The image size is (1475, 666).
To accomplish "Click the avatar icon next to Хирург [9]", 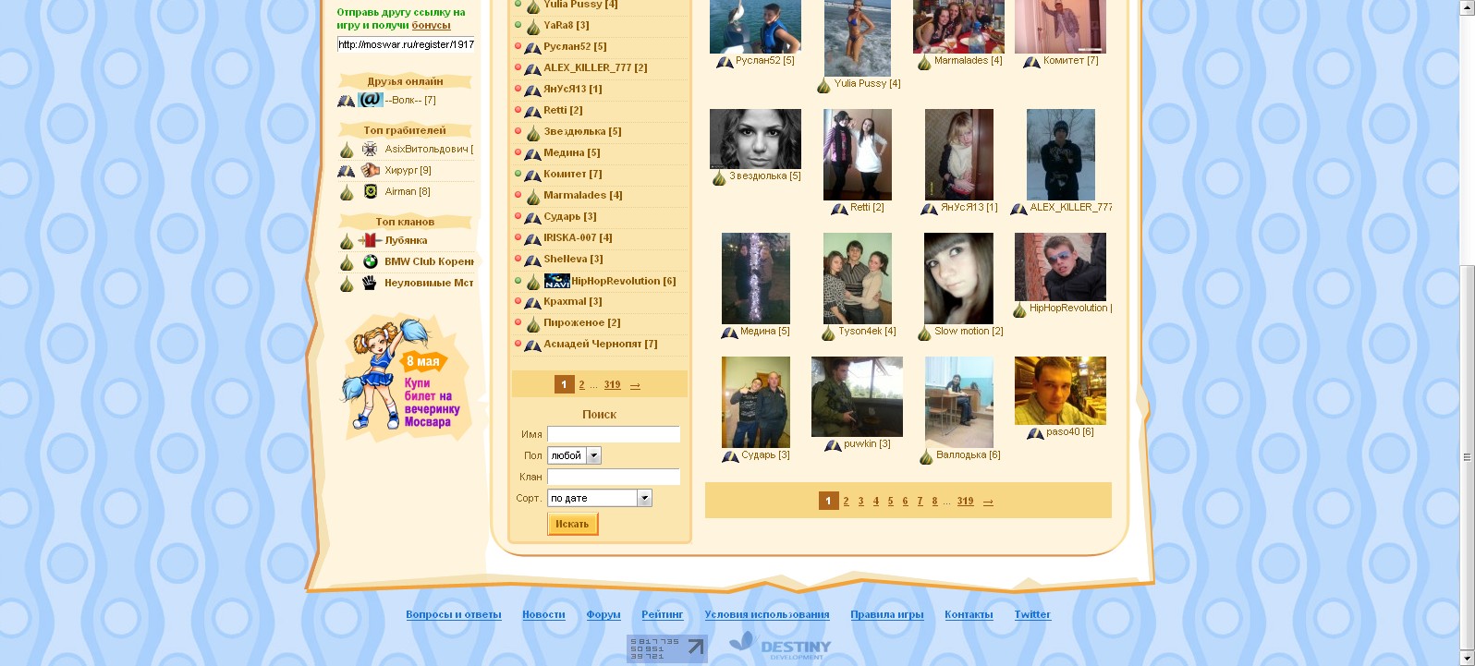I will (370, 170).
